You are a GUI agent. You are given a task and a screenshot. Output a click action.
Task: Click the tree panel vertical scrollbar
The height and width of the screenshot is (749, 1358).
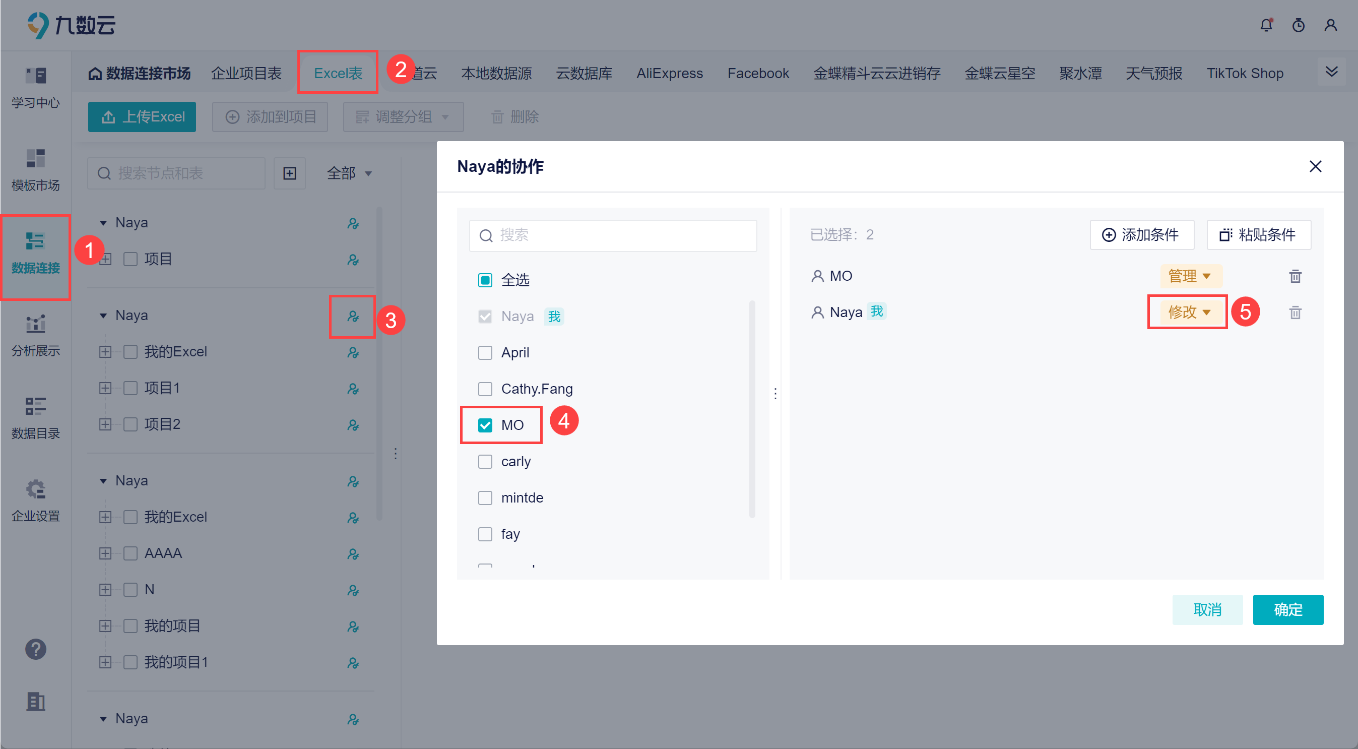coord(379,363)
